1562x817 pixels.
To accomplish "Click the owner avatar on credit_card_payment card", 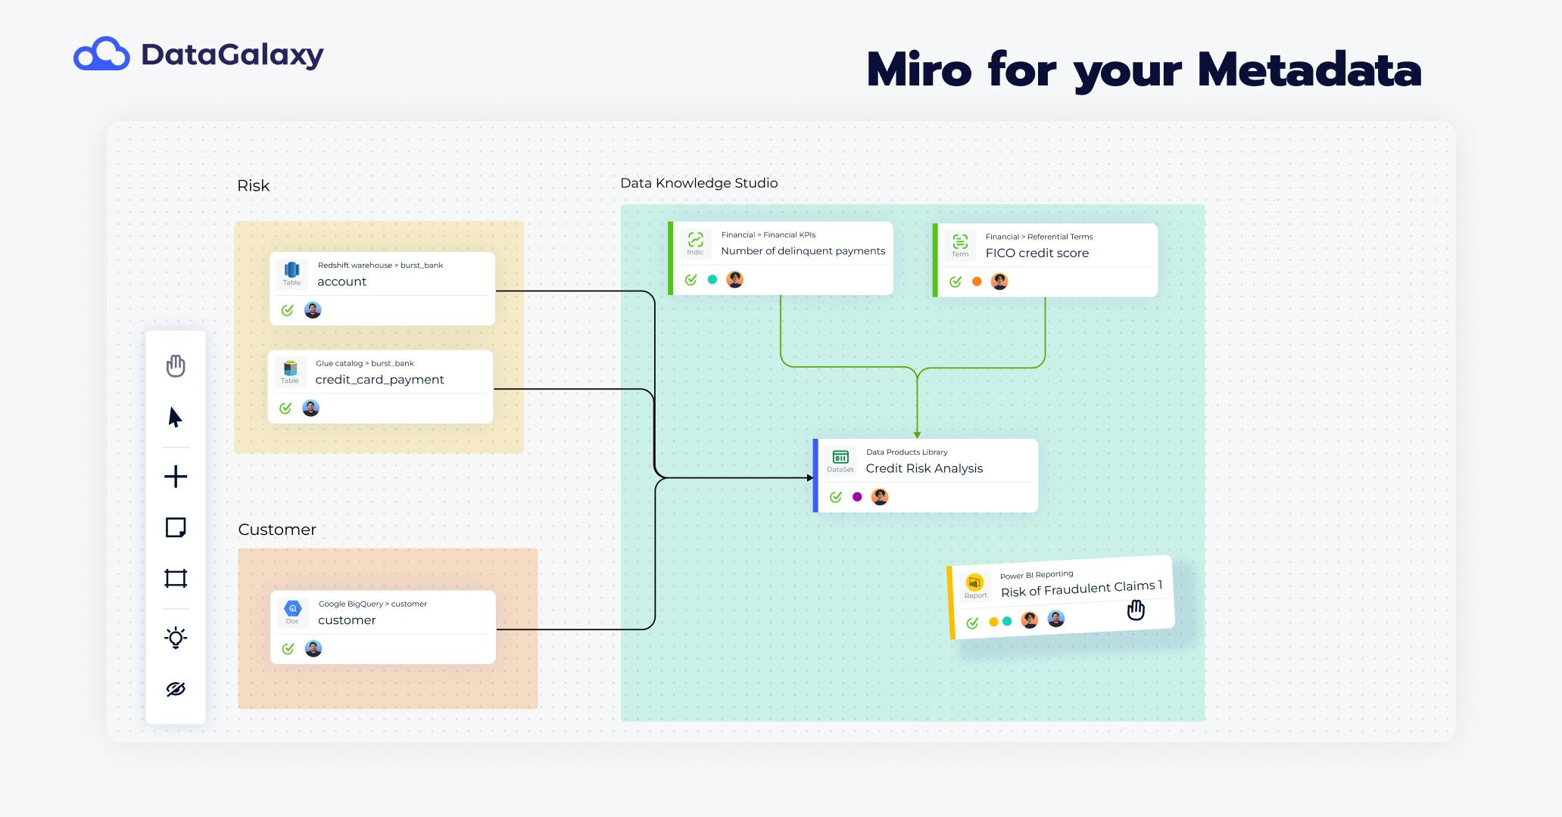I will [310, 408].
